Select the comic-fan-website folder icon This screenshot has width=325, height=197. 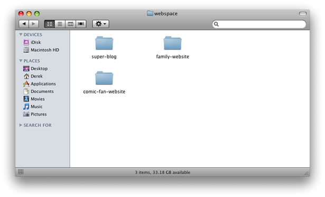coord(104,78)
